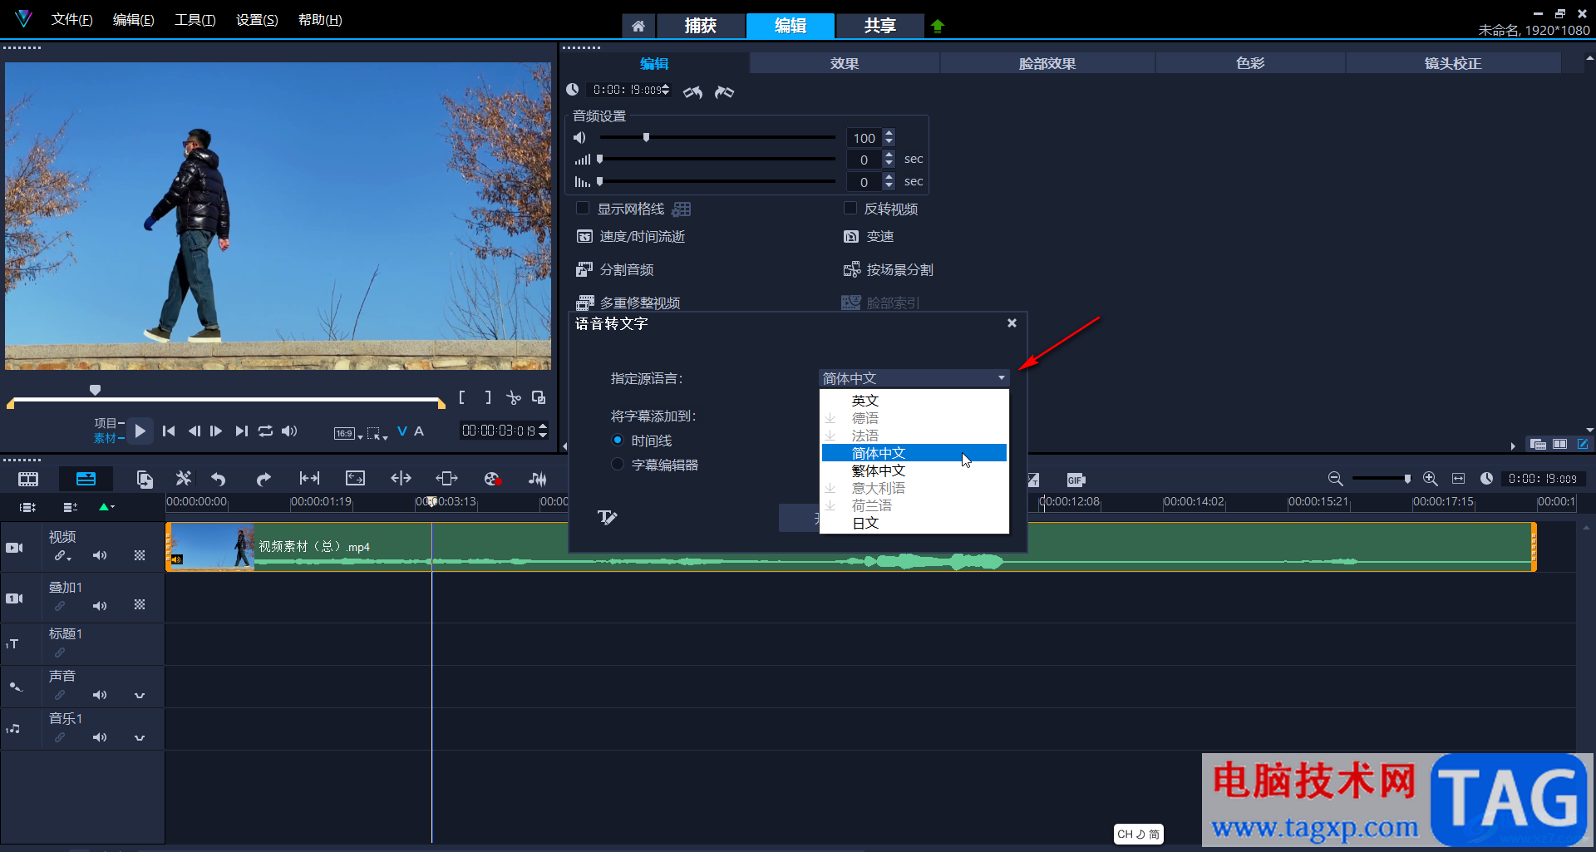Expand the music 1 track options chevron
The height and width of the screenshot is (852, 1596).
(140, 737)
